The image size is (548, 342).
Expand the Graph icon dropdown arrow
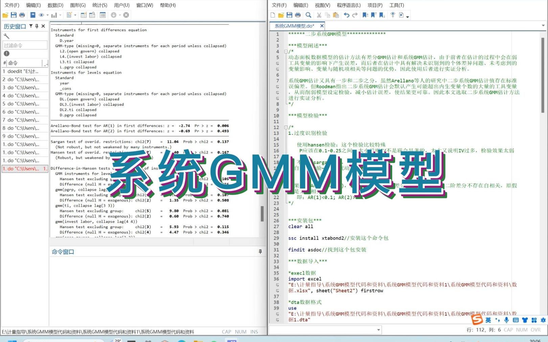(x=60, y=15)
